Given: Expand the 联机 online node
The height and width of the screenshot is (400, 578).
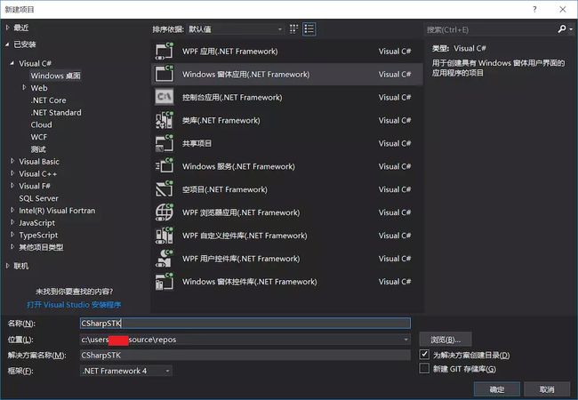Looking at the screenshot, I should pos(7,266).
